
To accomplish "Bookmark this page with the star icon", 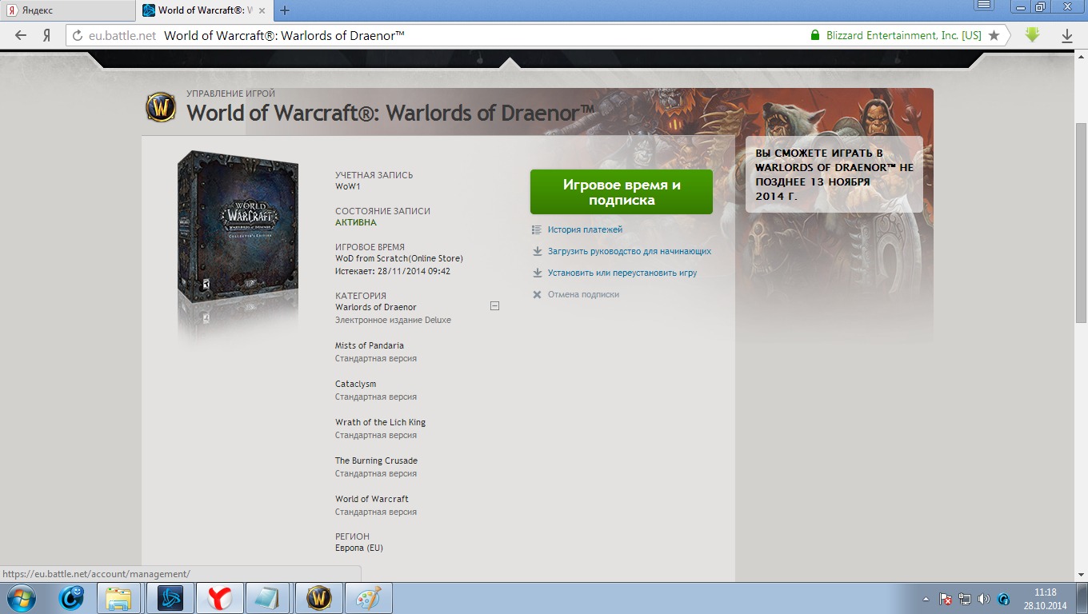I will coord(994,35).
